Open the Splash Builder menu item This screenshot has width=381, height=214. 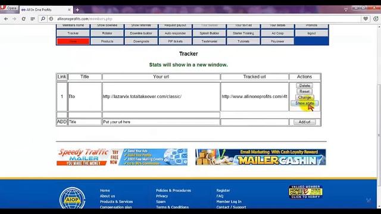209,33
